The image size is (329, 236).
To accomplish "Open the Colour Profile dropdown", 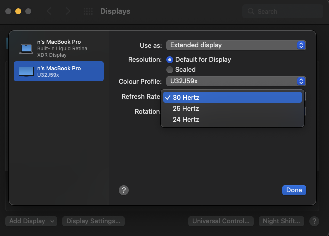I will 236,81.
